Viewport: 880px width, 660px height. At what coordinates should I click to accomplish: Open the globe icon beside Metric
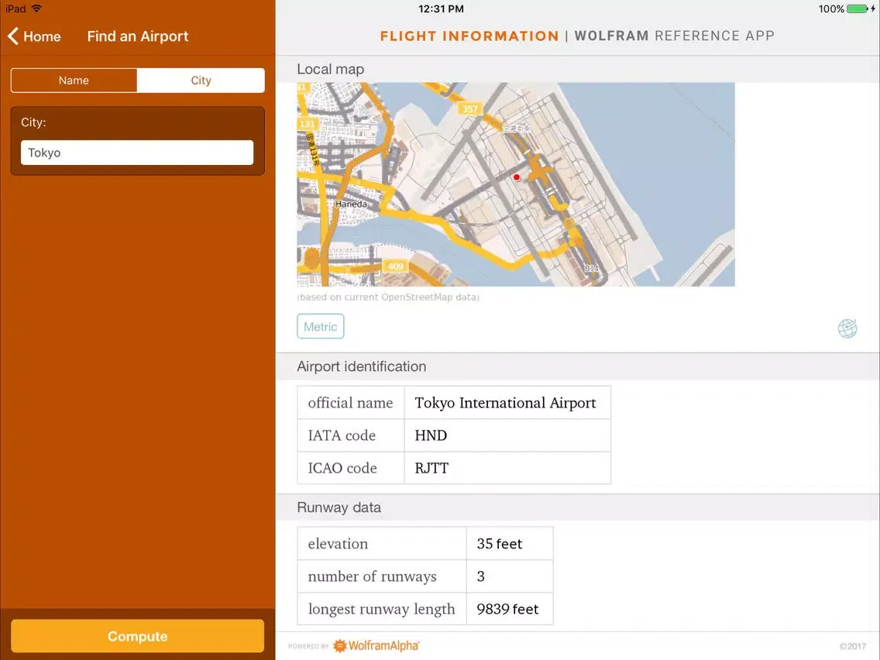(847, 328)
